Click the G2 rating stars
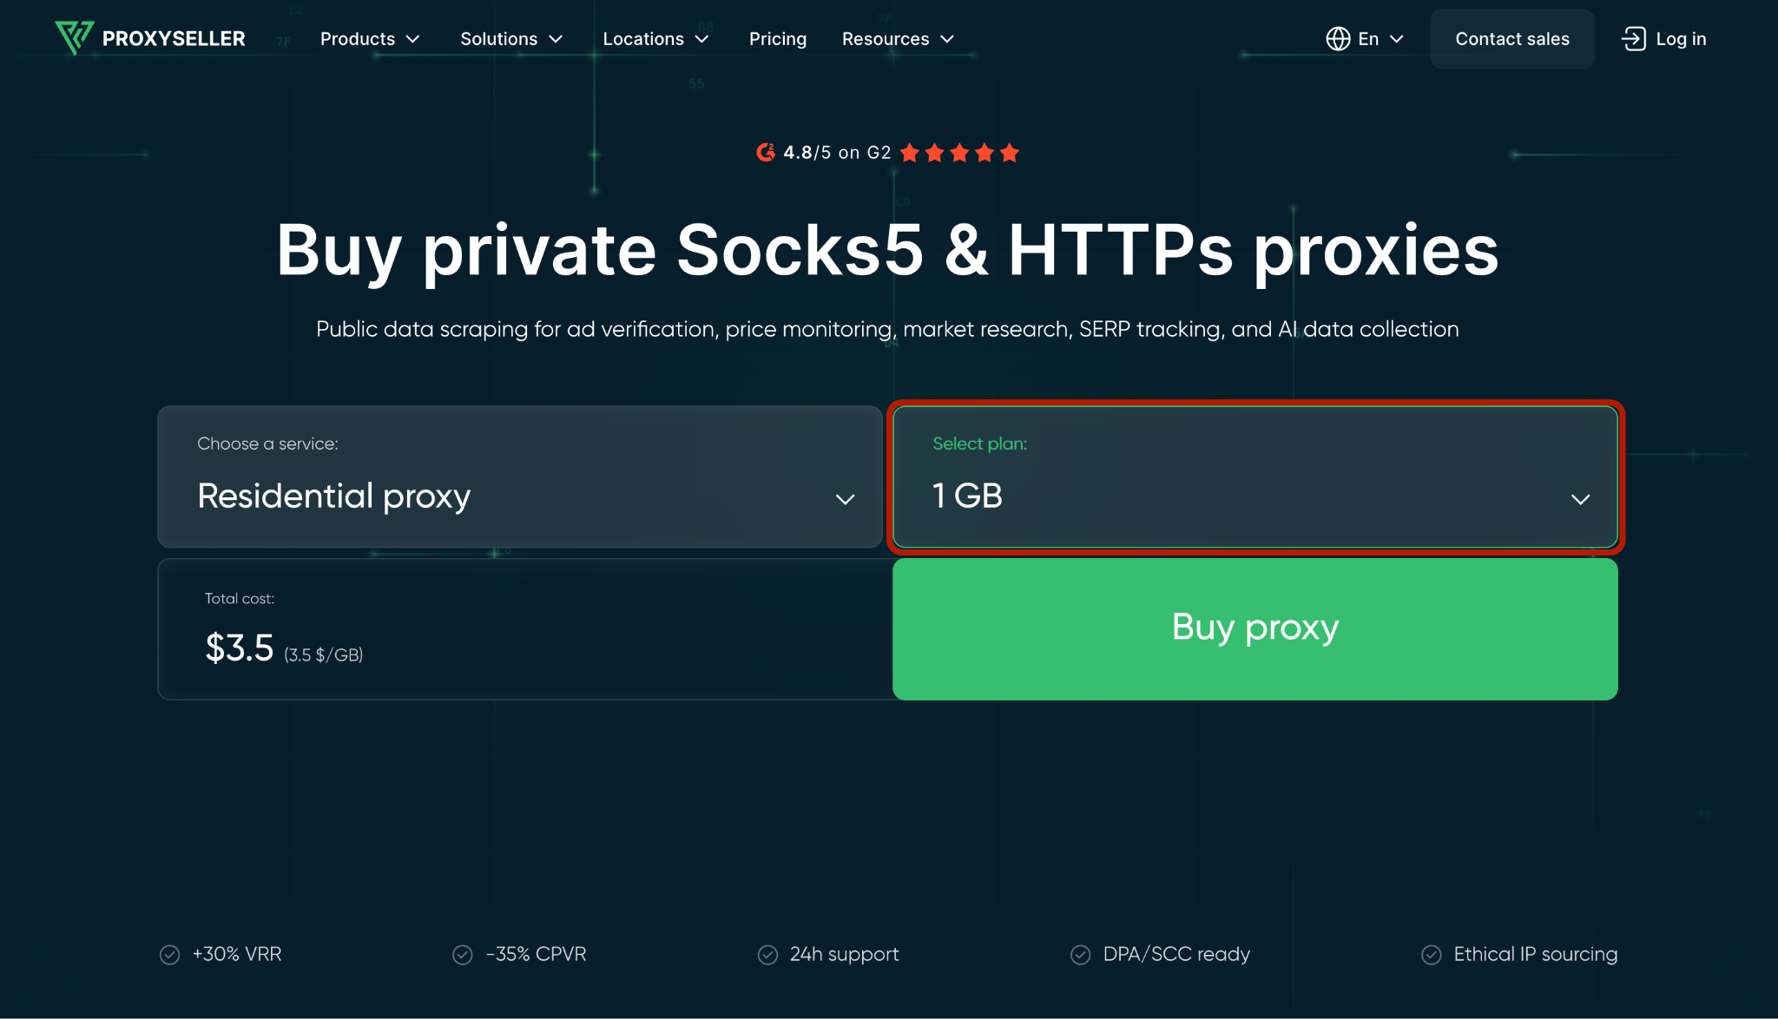Image resolution: width=1778 pixels, height=1019 pixels. click(959, 153)
